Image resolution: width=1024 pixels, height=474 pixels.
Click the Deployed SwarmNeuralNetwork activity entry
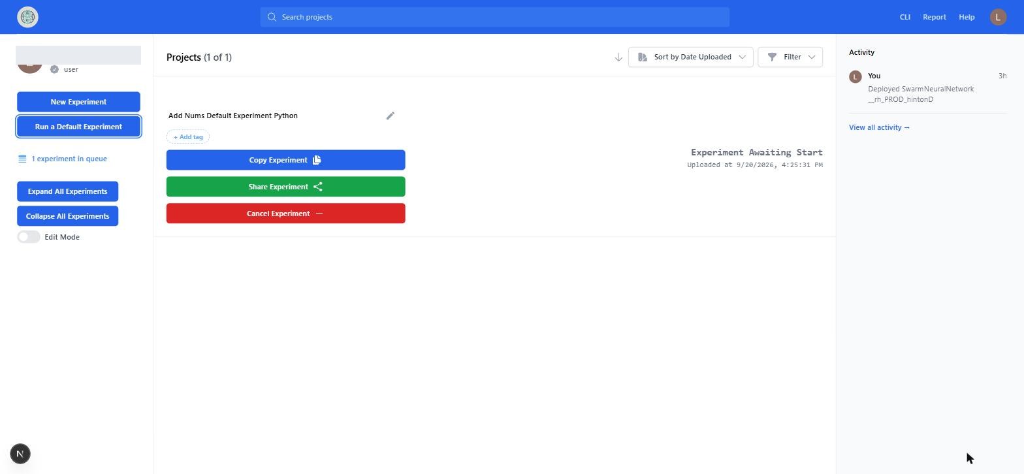tap(921, 94)
